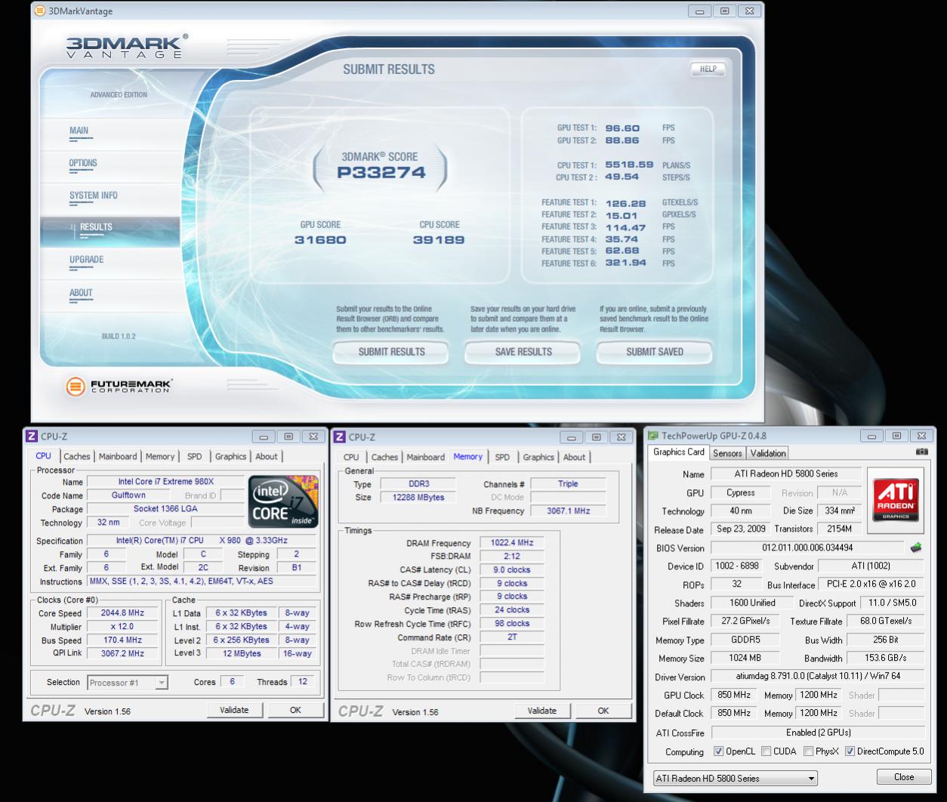The image size is (947, 802).
Task: Open ABOUT in 3DMark sidebar
Action: click(x=81, y=293)
